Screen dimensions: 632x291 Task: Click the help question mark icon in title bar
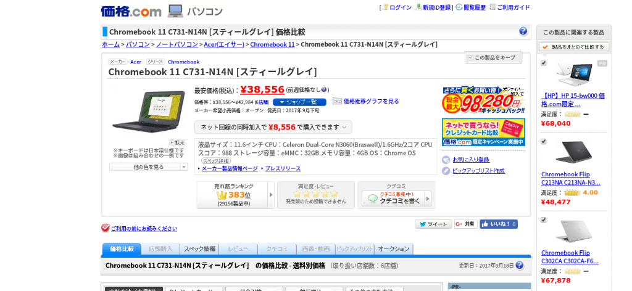[523, 31]
